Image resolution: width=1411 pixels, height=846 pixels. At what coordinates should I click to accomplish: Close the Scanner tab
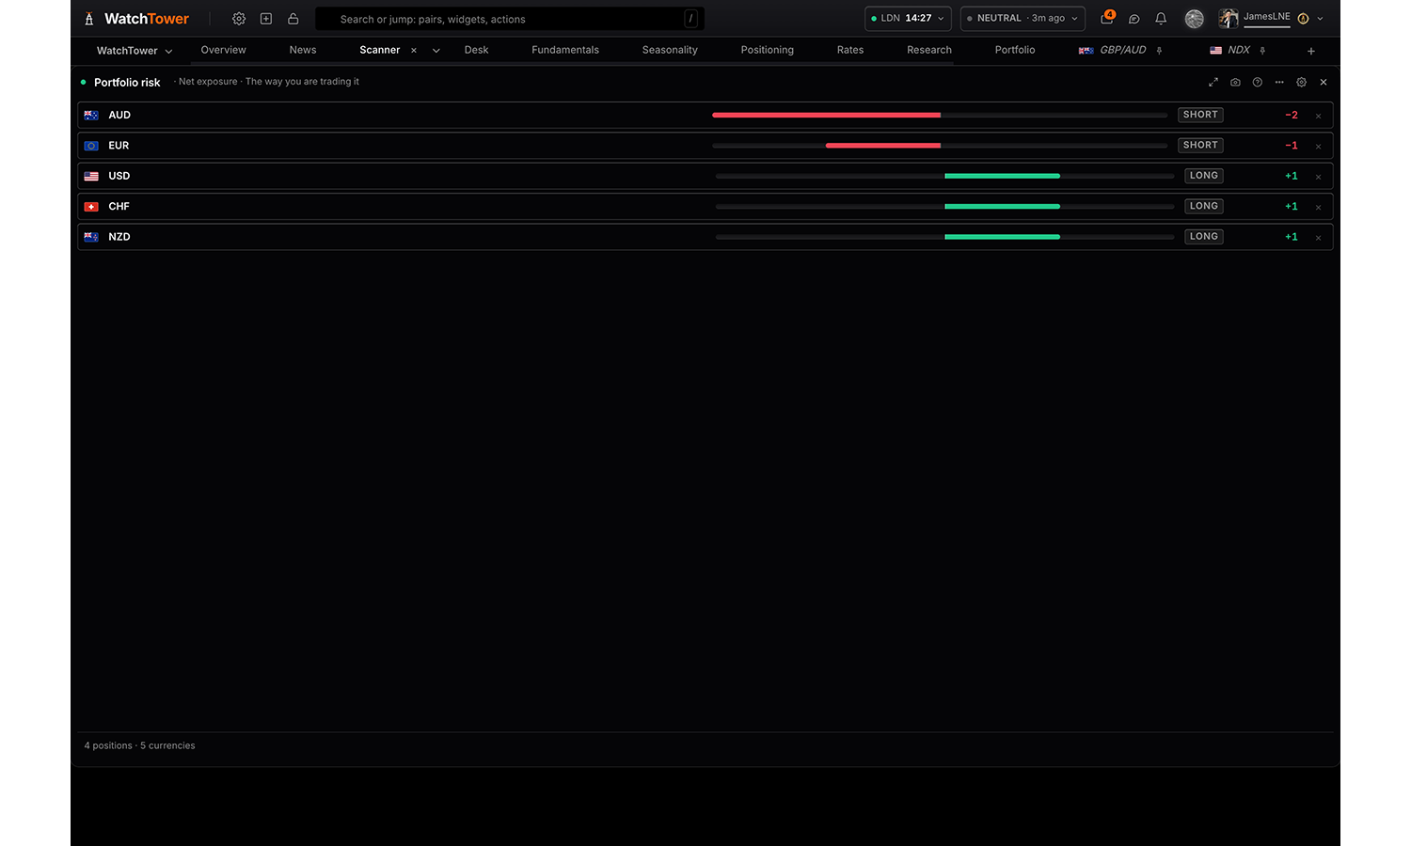pyautogui.click(x=414, y=51)
